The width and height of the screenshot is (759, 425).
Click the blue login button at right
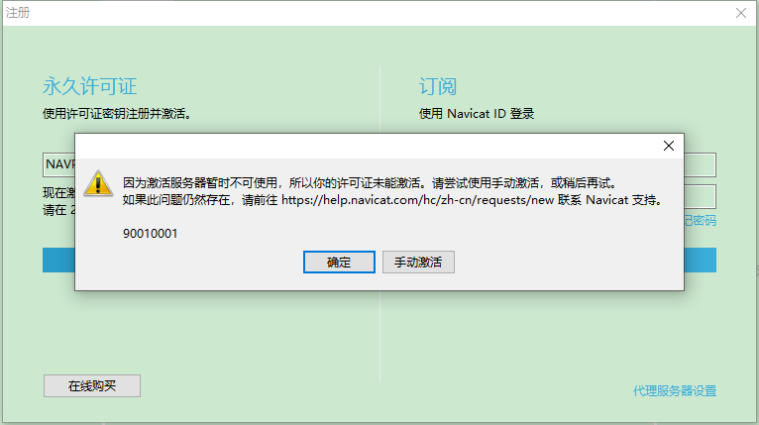coord(700,260)
